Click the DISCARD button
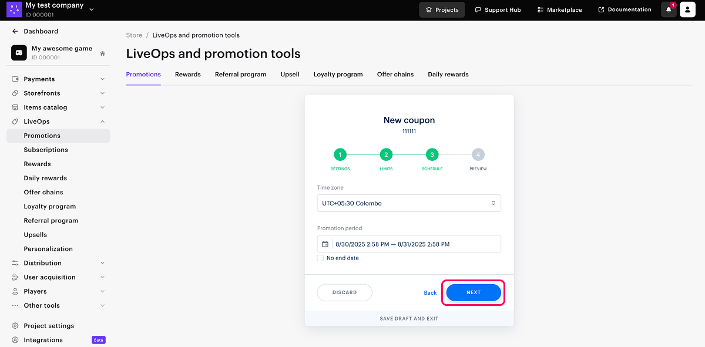The image size is (705, 347). coord(344,292)
